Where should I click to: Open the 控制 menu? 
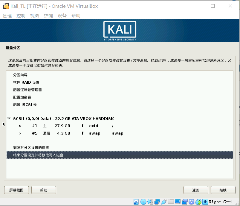pos(21,15)
